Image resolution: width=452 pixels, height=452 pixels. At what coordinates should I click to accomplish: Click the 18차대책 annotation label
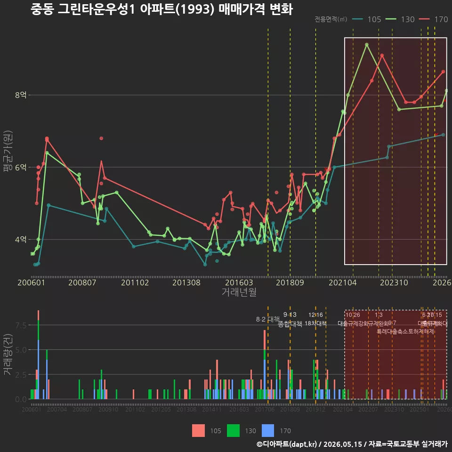[x=315, y=323]
